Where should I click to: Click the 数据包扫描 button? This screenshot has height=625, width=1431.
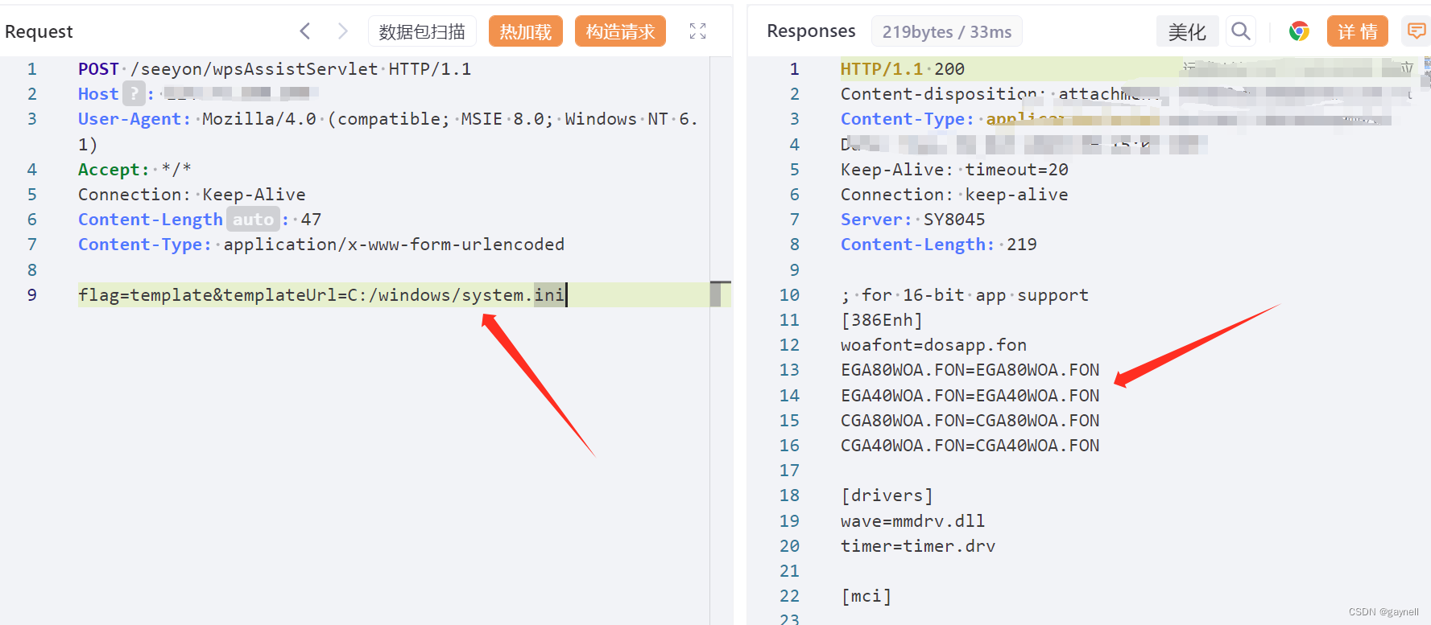[x=422, y=31]
